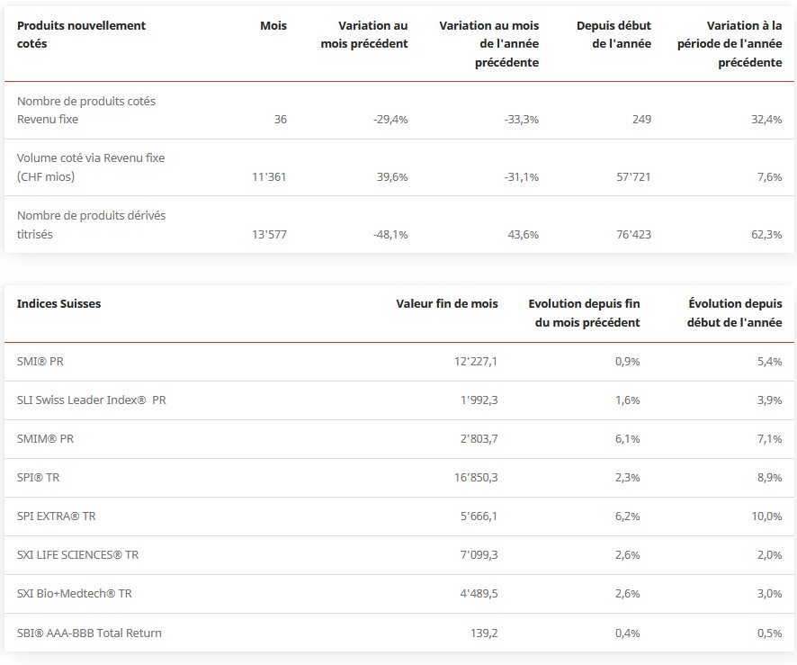Select the 'SLI Swiss Leader Index® PR' row label

point(91,400)
